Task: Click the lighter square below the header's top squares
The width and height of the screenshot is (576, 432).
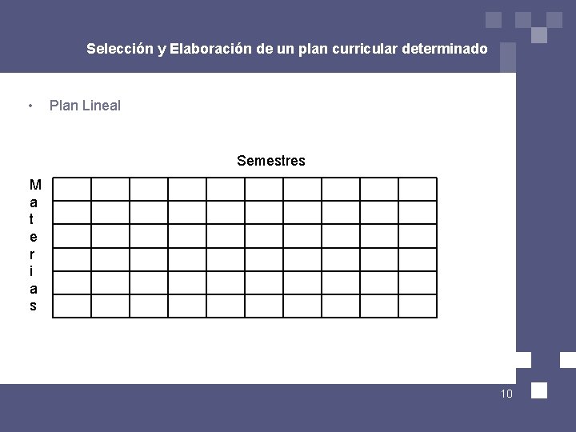Action: point(538,35)
